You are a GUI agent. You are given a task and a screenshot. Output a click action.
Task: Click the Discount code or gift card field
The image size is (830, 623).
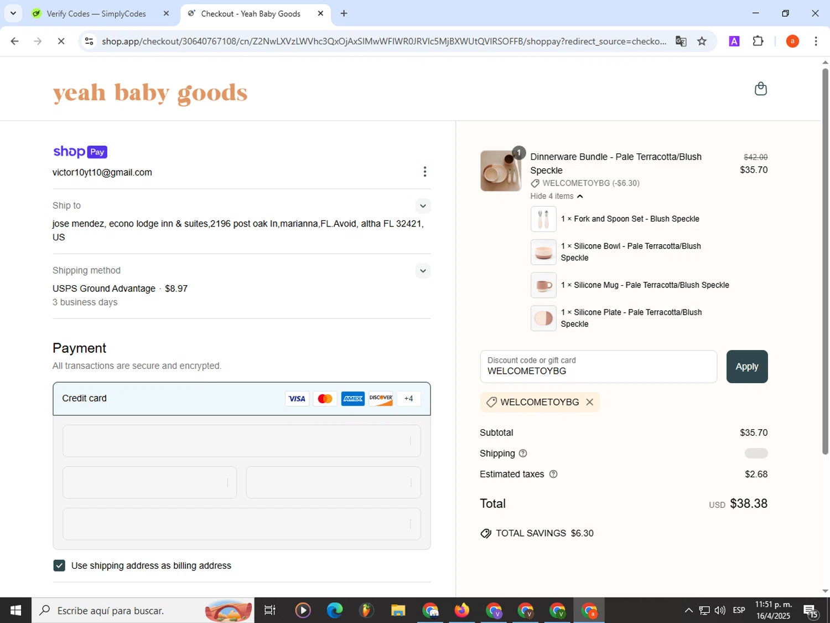pos(598,367)
